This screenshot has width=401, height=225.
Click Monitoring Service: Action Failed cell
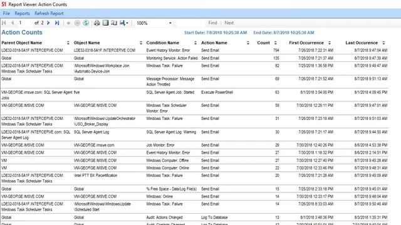(172, 58)
